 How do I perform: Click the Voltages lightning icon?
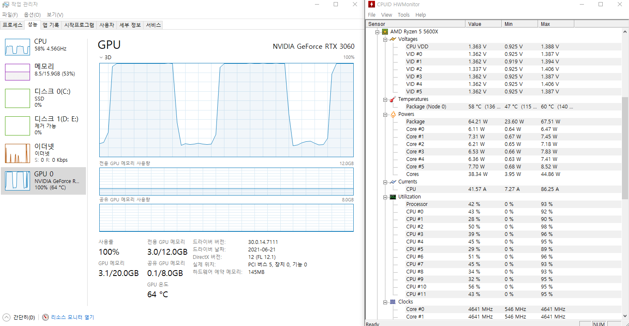pyautogui.click(x=393, y=39)
